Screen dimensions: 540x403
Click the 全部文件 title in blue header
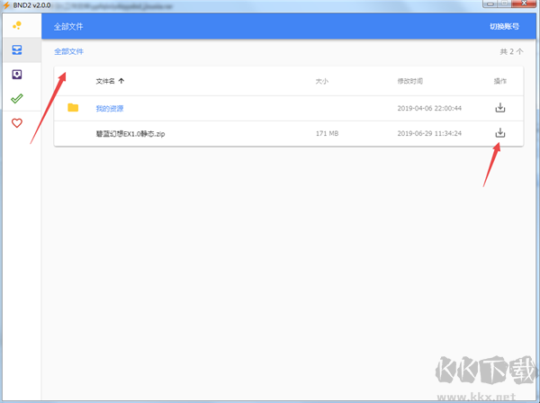[68, 27]
